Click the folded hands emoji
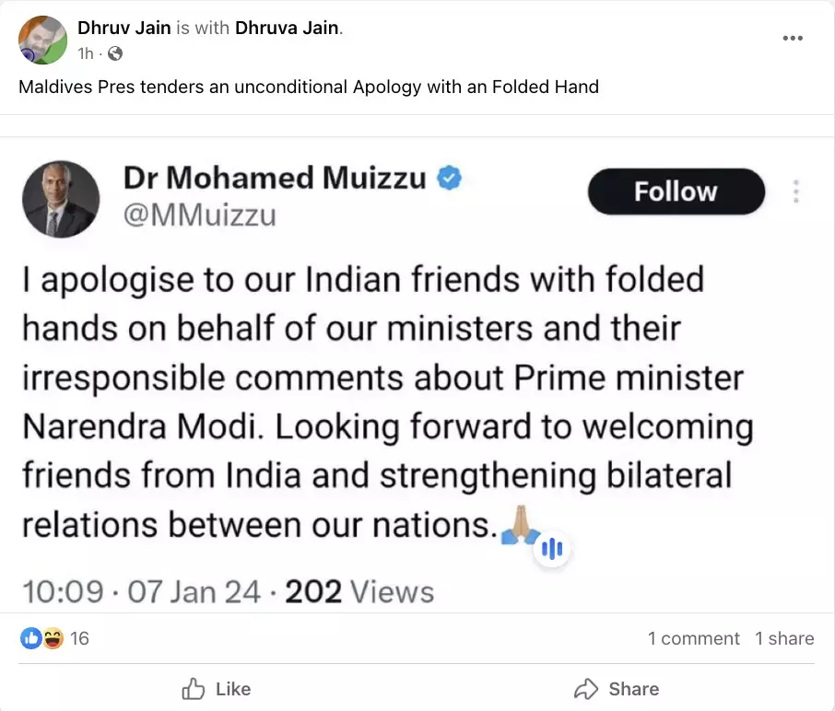 pyautogui.click(x=519, y=525)
